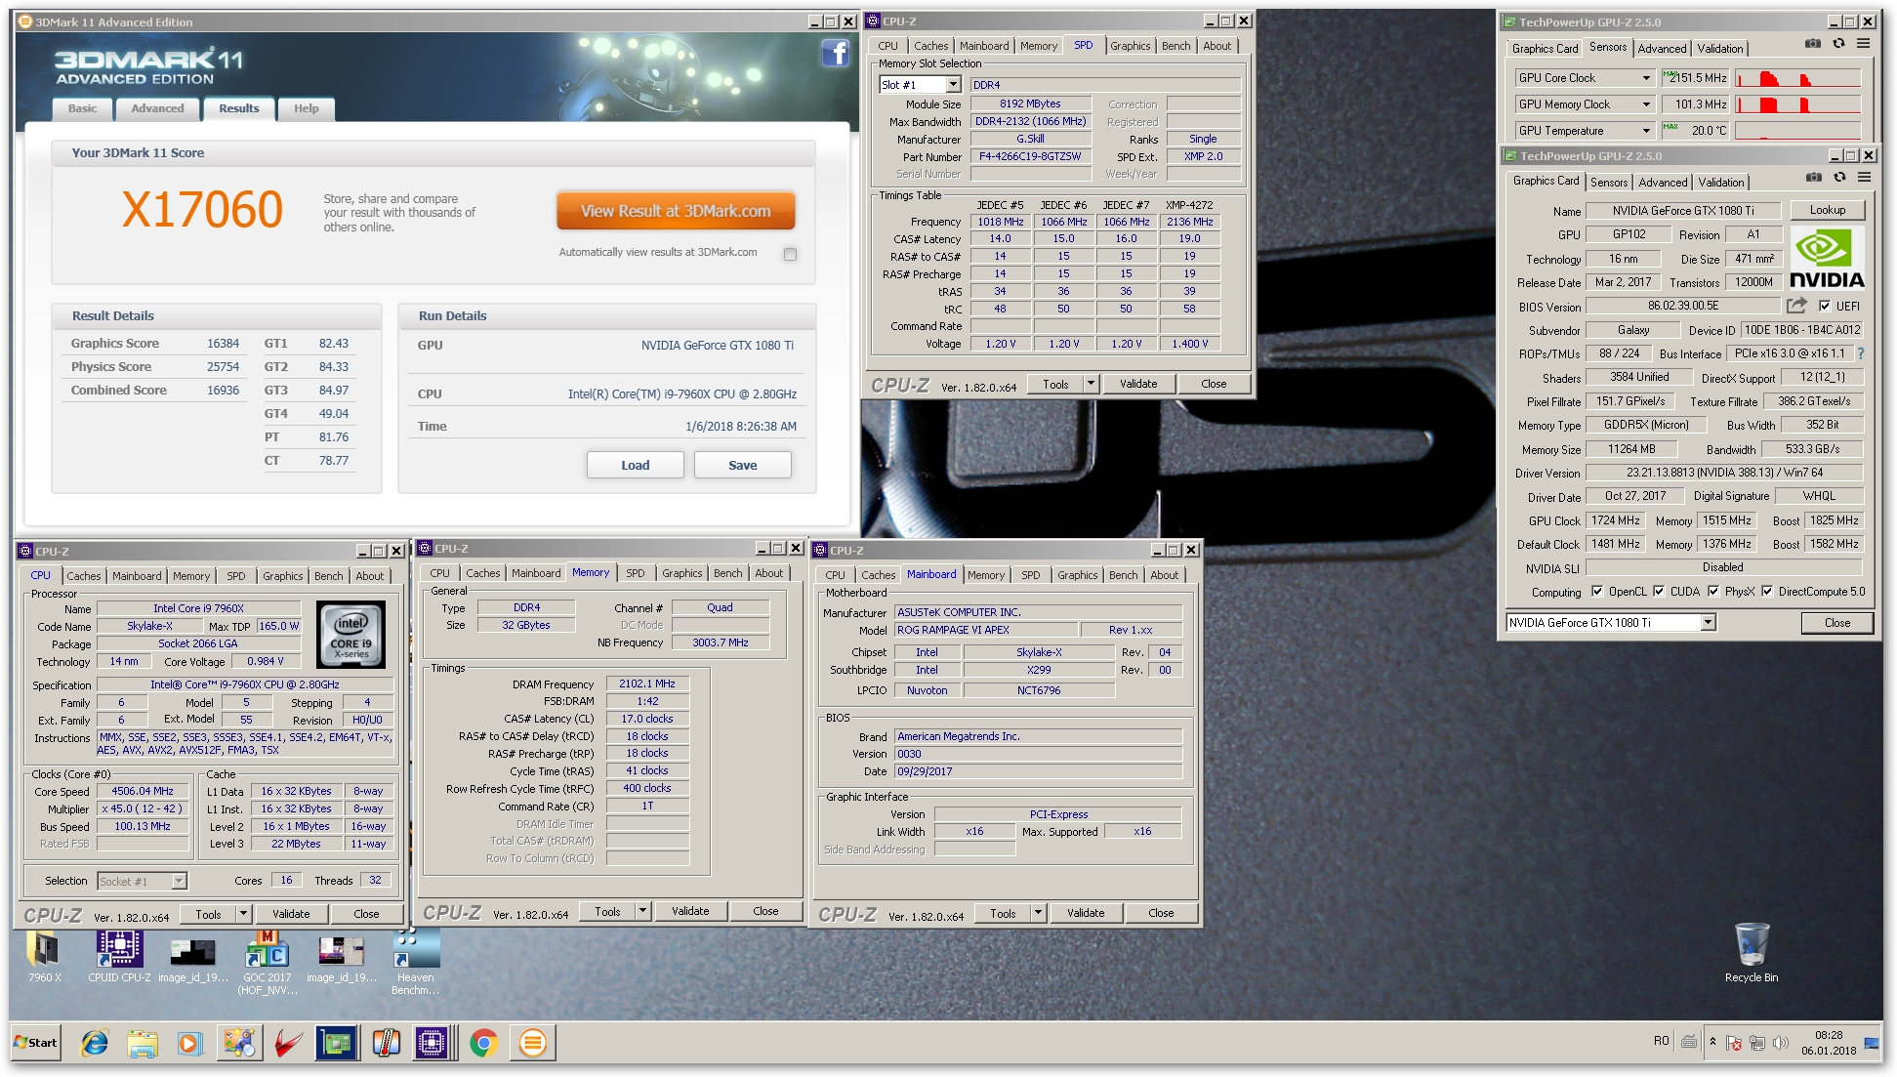Screen dimensions: 1897x1077
Task: Open Windows Explorer folder from taskbar
Action: (x=142, y=1043)
